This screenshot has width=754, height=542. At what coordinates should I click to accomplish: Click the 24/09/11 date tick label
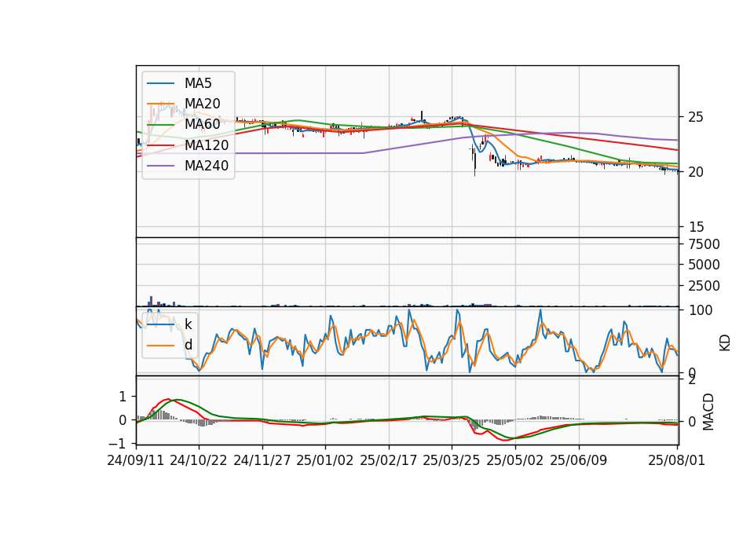(x=136, y=460)
